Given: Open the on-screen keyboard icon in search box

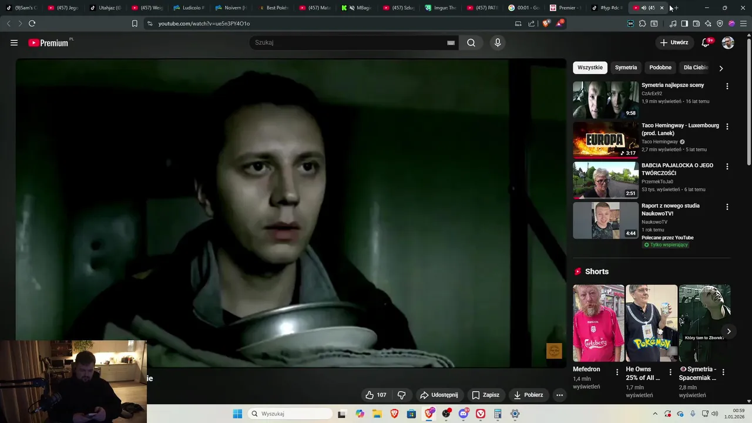Looking at the screenshot, I should pyautogui.click(x=451, y=42).
